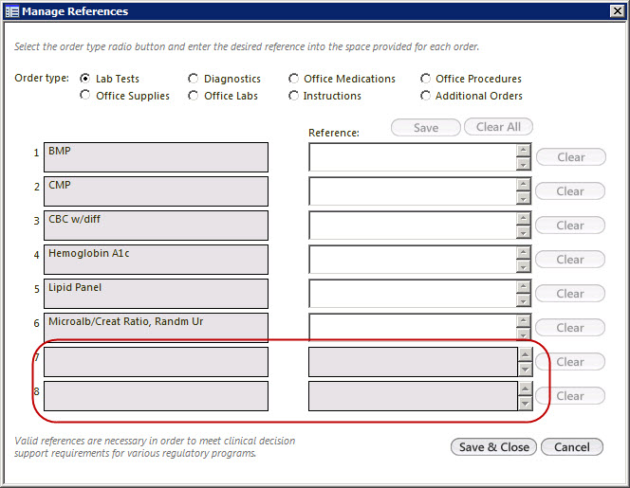The width and height of the screenshot is (630, 488).
Task: Clear the reference for BMP
Action: [571, 157]
